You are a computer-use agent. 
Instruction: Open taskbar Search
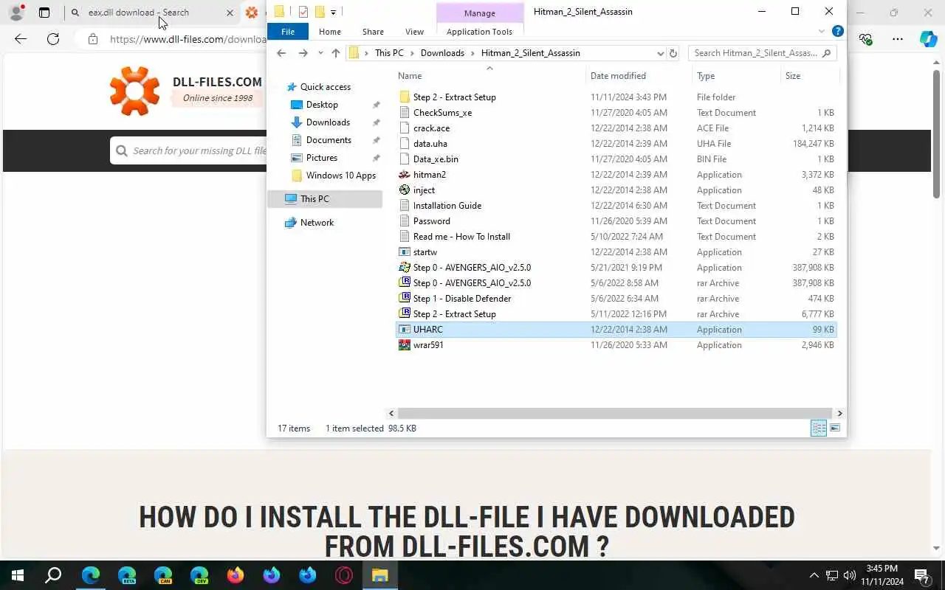[53, 575]
